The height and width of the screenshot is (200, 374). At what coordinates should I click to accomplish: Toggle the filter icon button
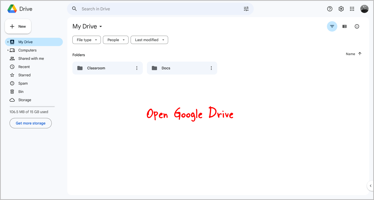pyautogui.click(x=332, y=26)
